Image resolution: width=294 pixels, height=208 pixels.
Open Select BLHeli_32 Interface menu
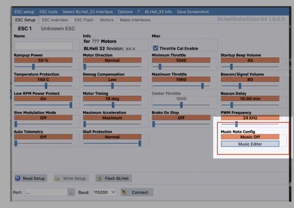pyautogui.click(x=88, y=12)
